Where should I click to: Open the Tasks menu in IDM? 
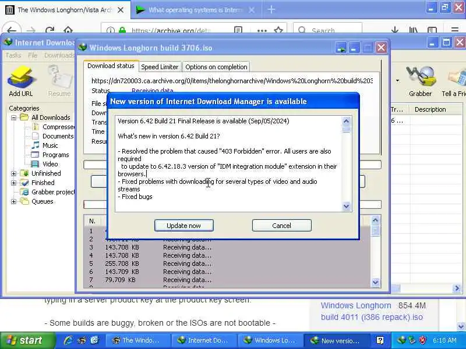tap(13, 55)
